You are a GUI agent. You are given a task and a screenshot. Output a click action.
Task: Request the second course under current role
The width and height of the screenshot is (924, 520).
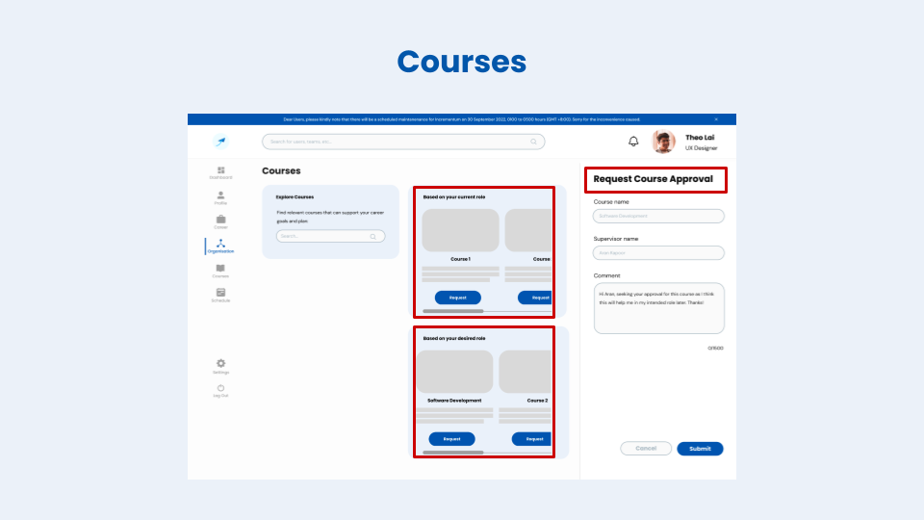(535, 298)
